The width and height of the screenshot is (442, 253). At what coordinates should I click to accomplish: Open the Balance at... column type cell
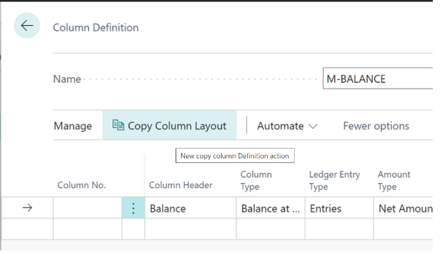pos(270,208)
